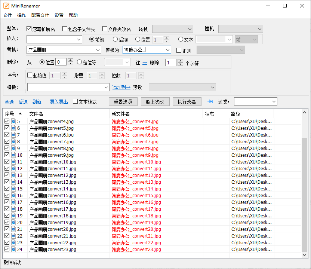Click the 执行改名 button
This screenshot has height=269, width=311.
click(x=187, y=101)
